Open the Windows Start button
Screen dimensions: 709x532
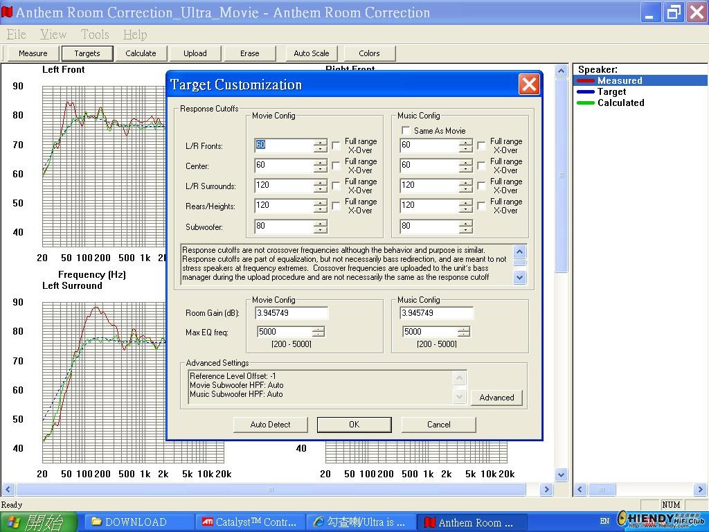coord(39,522)
